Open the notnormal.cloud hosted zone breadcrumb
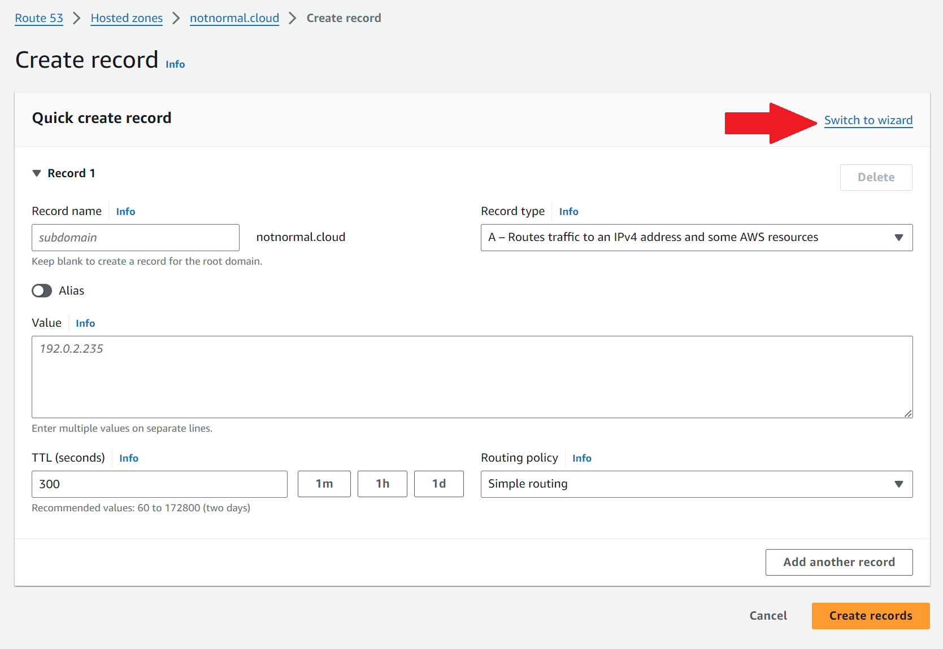This screenshot has height=649, width=943. [x=234, y=17]
